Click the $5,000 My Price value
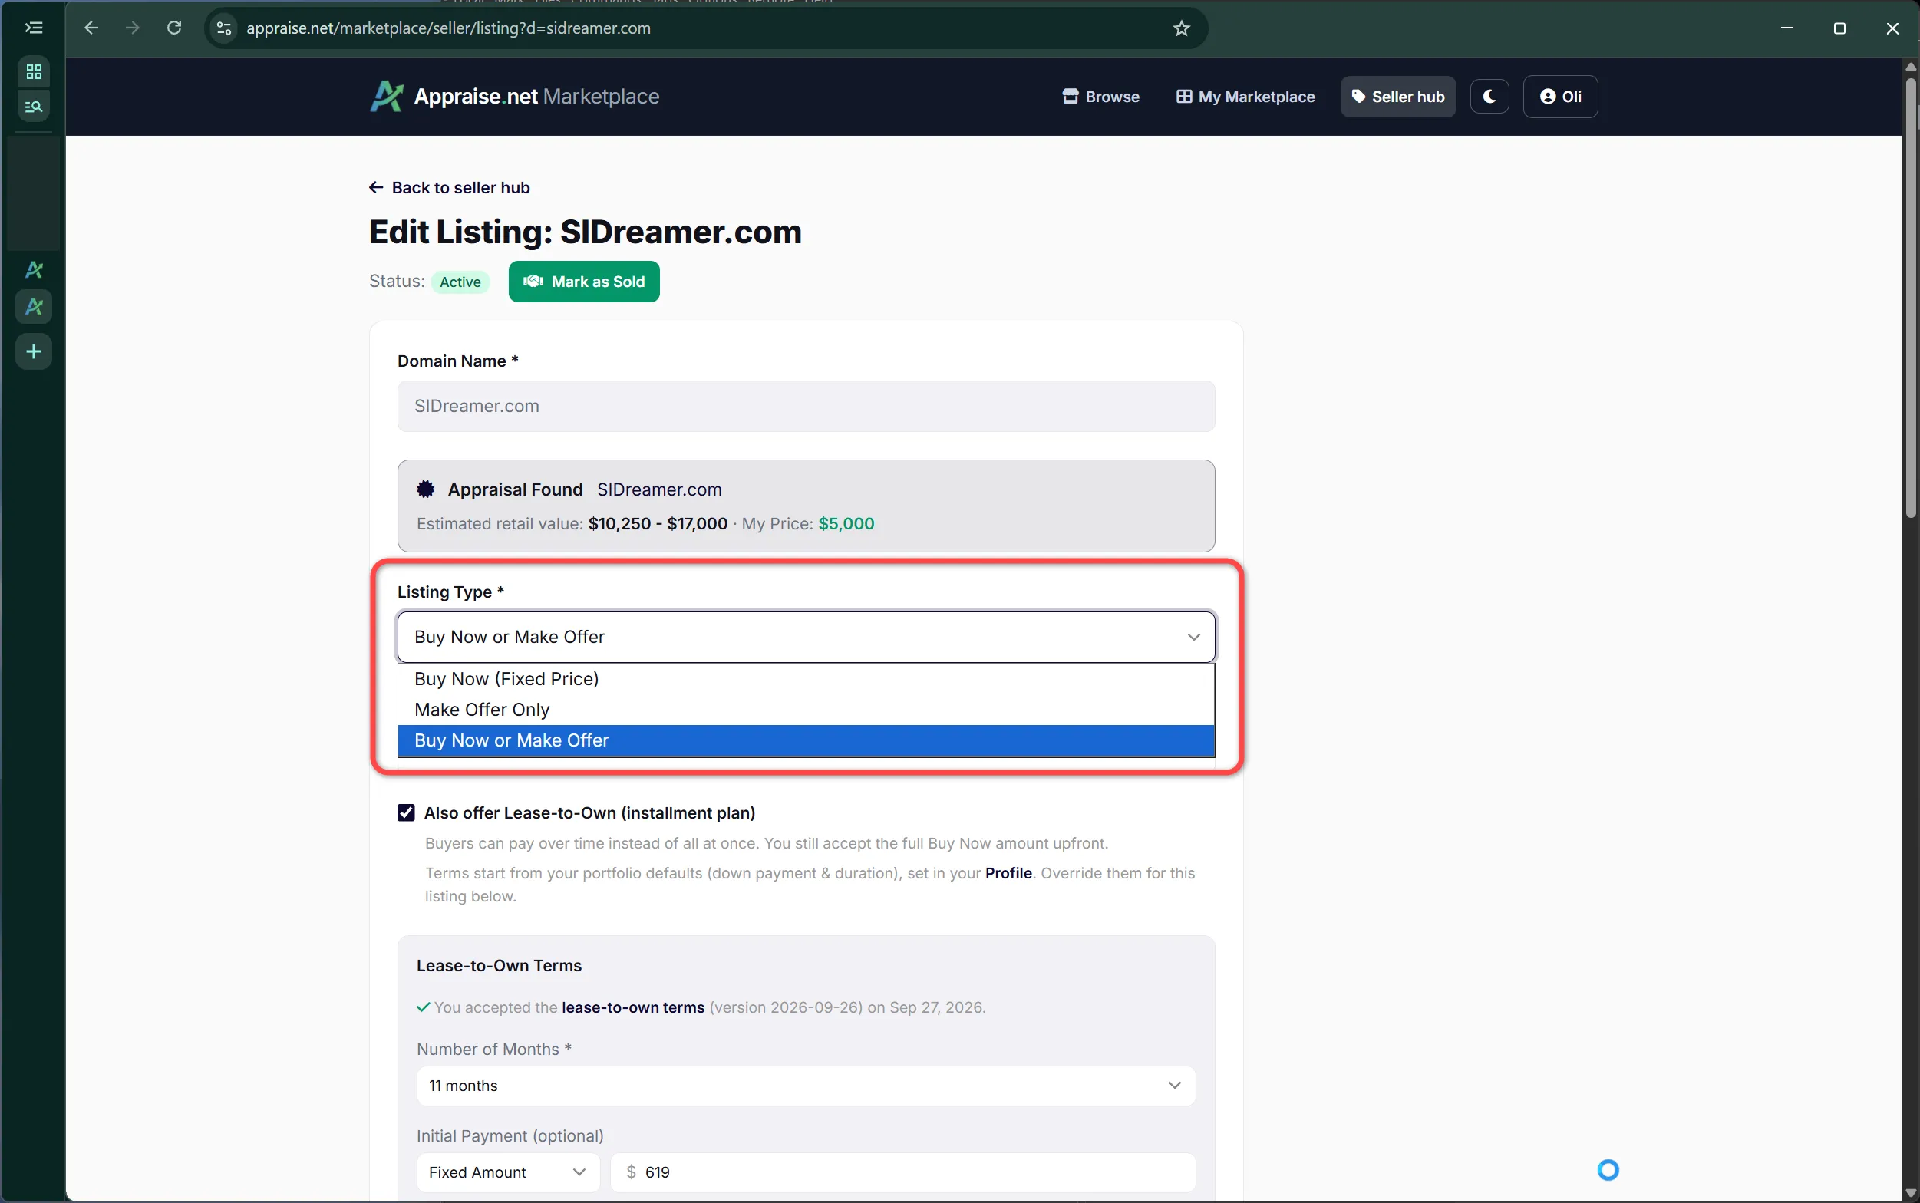The image size is (1920, 1203). tap(846, 523)
